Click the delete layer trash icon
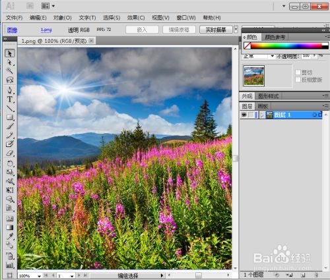The image size is (330, 280). [x=316, y=275]
